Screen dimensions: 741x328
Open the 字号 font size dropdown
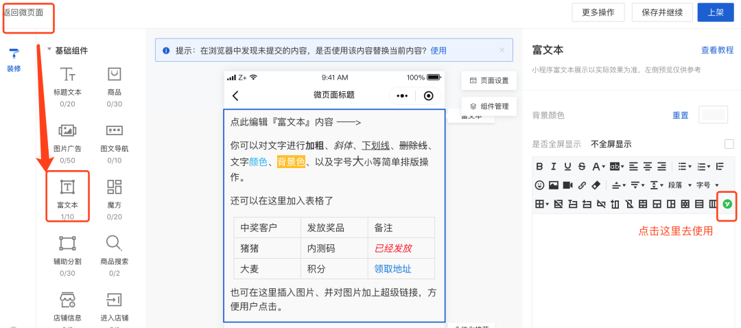click(x=707, y=185)
